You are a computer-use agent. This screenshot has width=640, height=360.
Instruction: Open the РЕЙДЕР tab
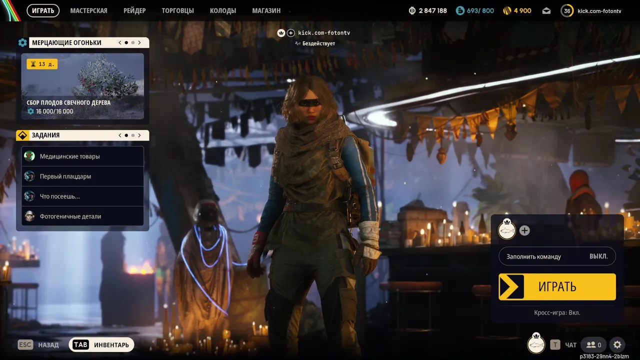134,10
